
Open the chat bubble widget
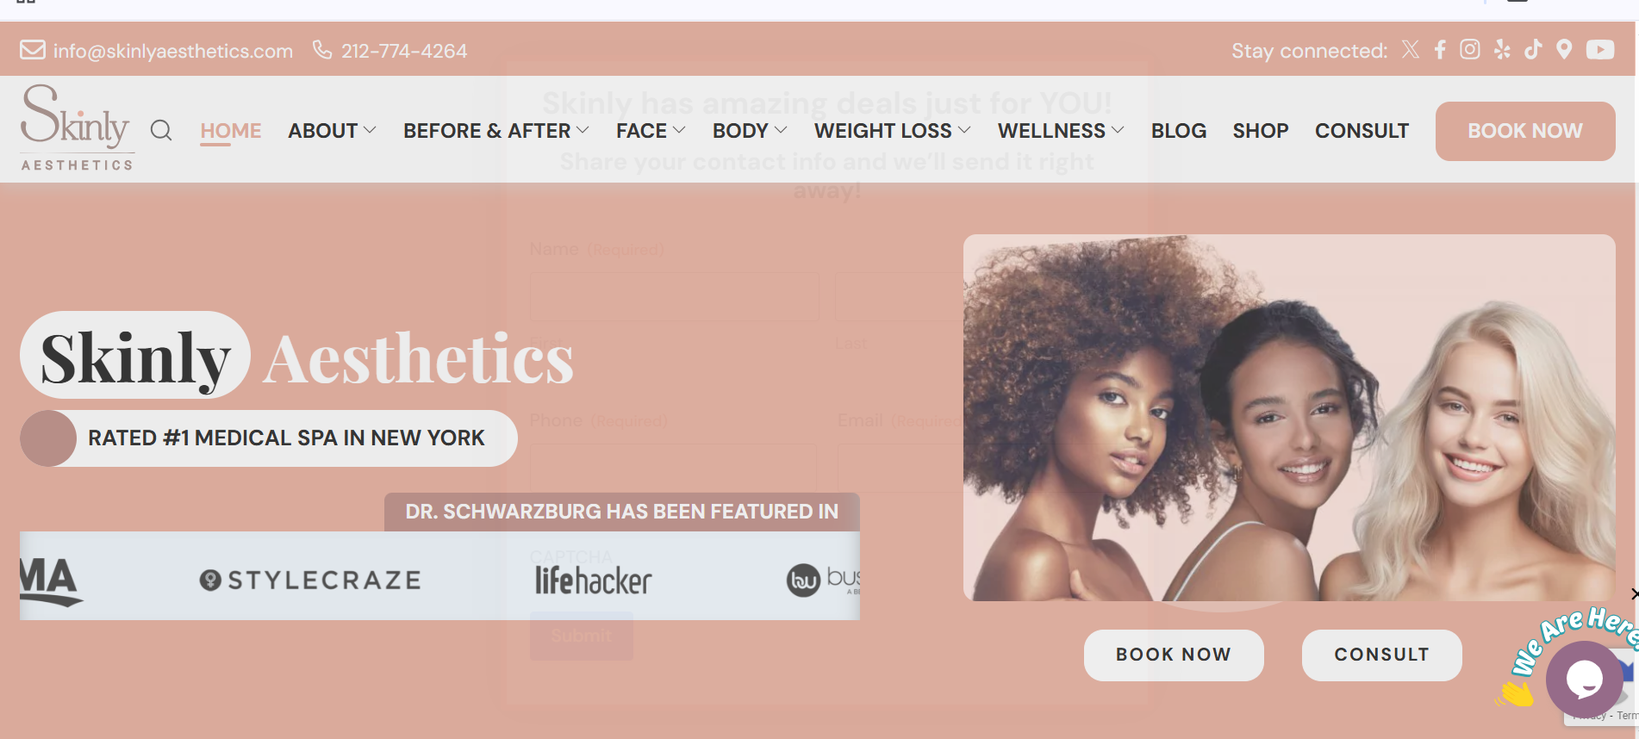coord(1584,680)
